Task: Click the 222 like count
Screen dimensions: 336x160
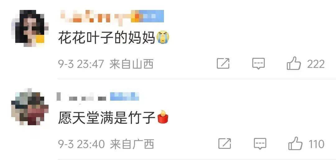Action: coord(316,64)
